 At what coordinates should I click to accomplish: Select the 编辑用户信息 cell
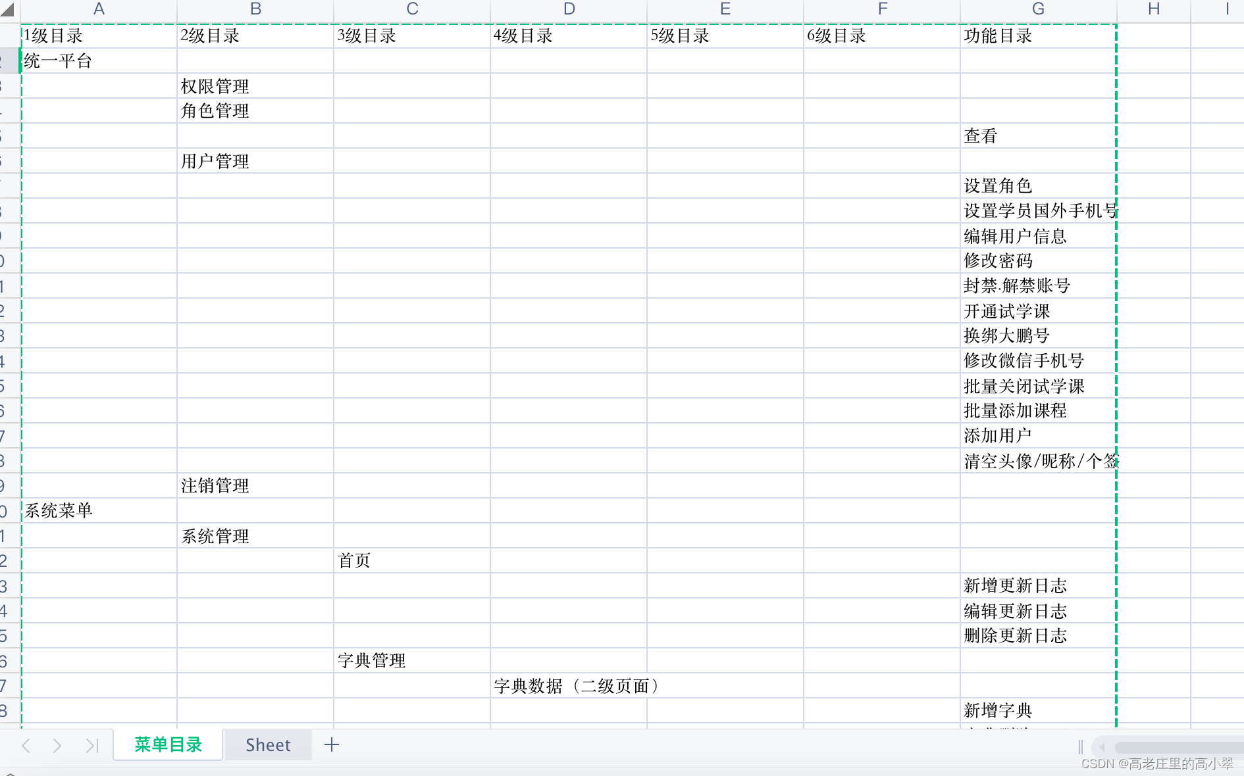click(1039, 236)
